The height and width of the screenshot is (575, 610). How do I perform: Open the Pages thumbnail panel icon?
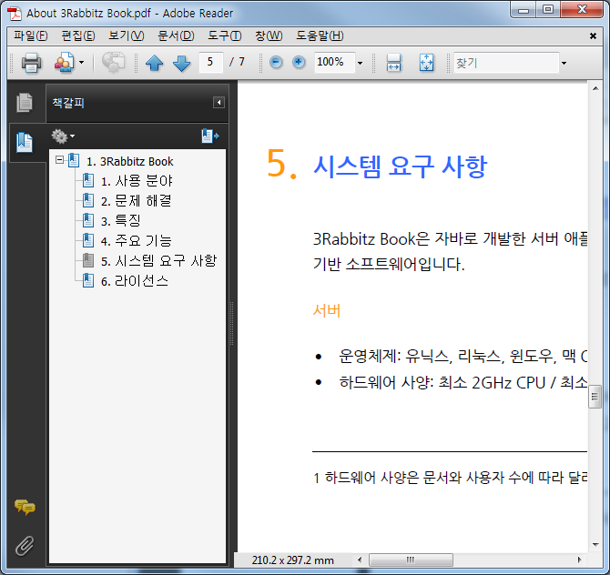tap(25, 103)
